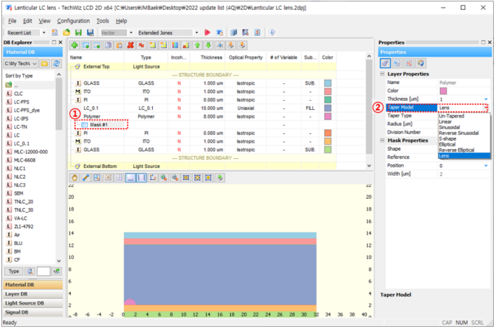Click the red Run simulation play icon

207,32
